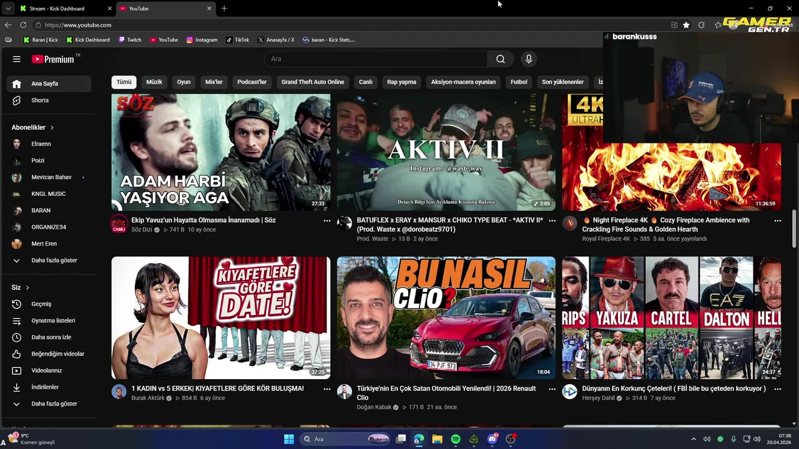This screenshot has width=799, height=449.
Task: Open more options for Renault Clio video
Action: [552, 389]
